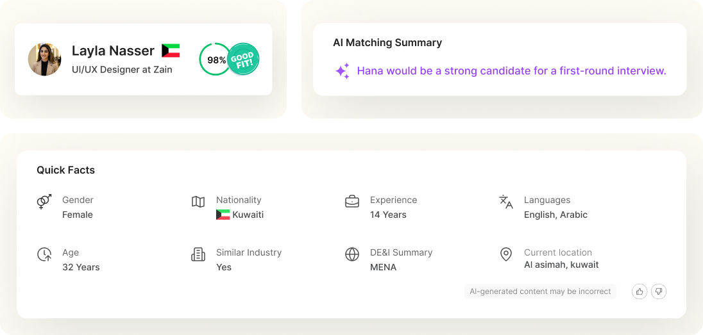Click the languages translate icon
The height and width of the screenshot is (335, 703).
[x=505, y=202]
